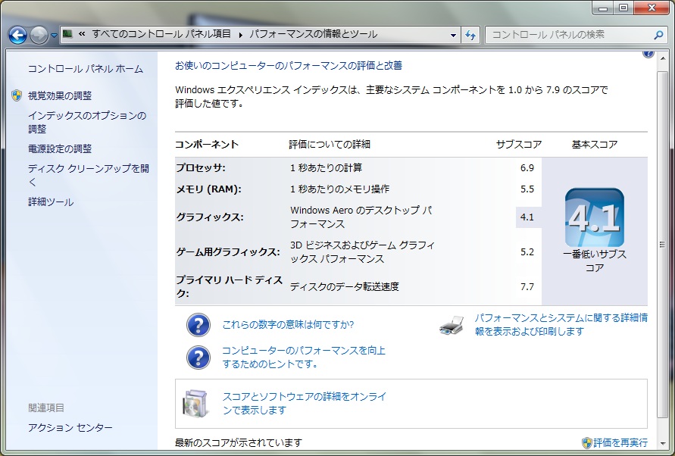Viewport: 675px width, 456px height.
Task: Open 電源設定の調整 link
Action: [x=60, y=148]
